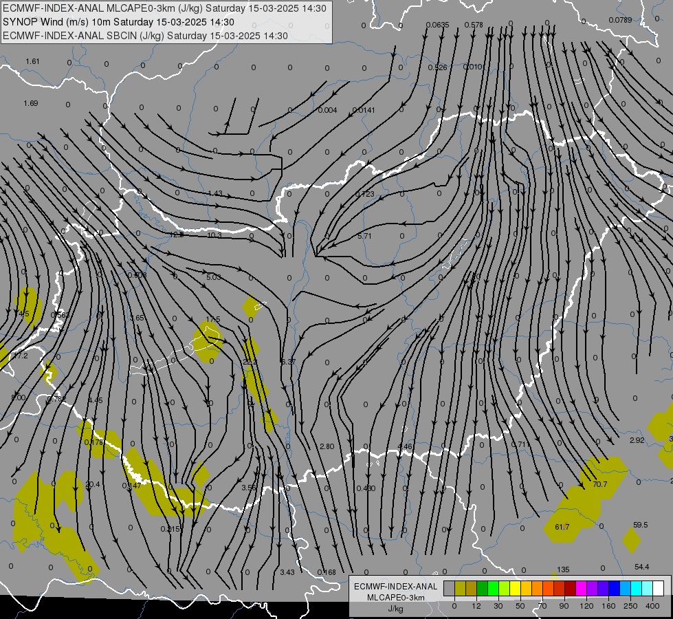This screenshot has width=673, height=619.
Task: Click the map value 0.0635
Action: (x=437, y=25)
